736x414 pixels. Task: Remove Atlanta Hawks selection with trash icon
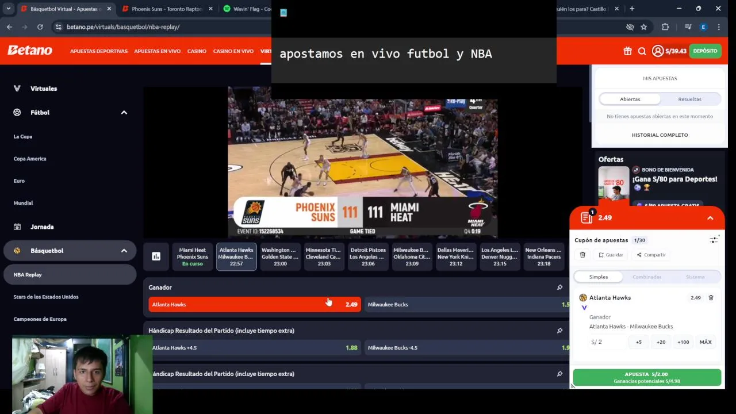[x=711, y=298]
